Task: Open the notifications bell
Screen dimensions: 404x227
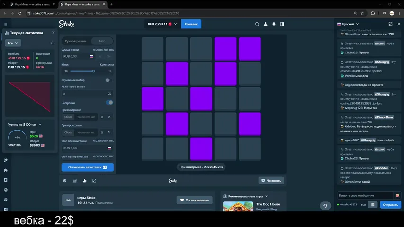Action: pyautogui.click(x=274, y=24)
